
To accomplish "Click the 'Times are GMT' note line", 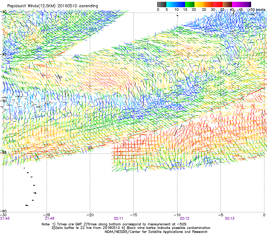I will point(114,224).
